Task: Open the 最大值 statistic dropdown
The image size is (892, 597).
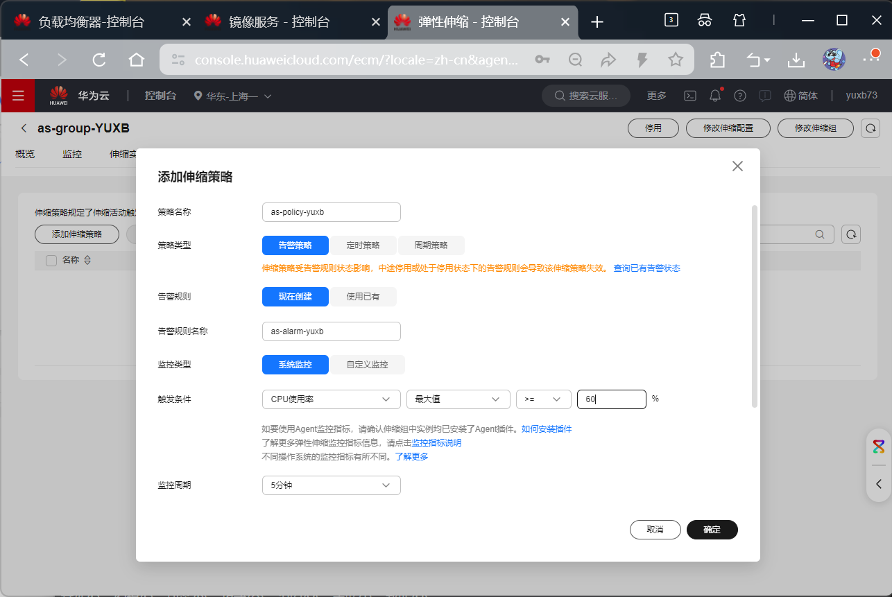Action: pos(458,399)
